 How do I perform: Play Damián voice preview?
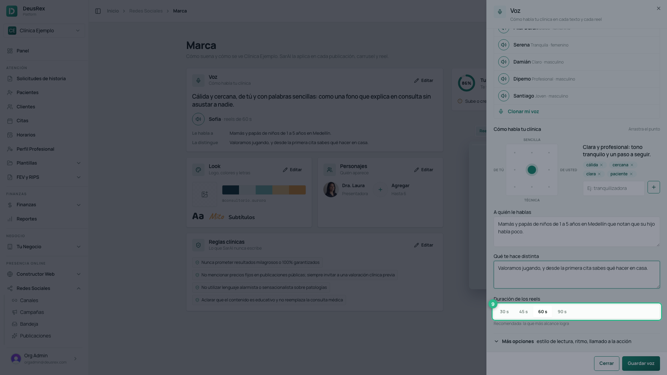(503, 62)
